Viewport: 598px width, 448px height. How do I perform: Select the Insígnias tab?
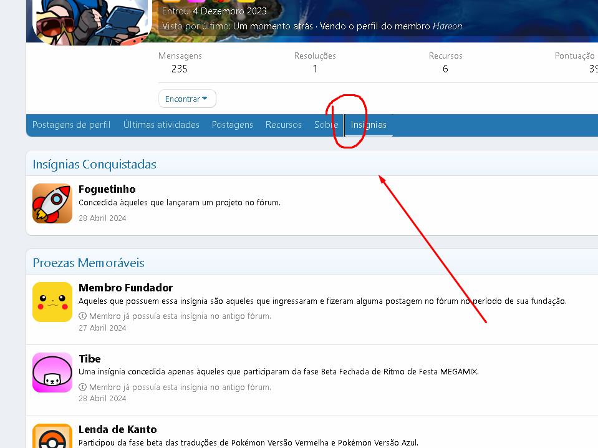click(x=369, y=125)
